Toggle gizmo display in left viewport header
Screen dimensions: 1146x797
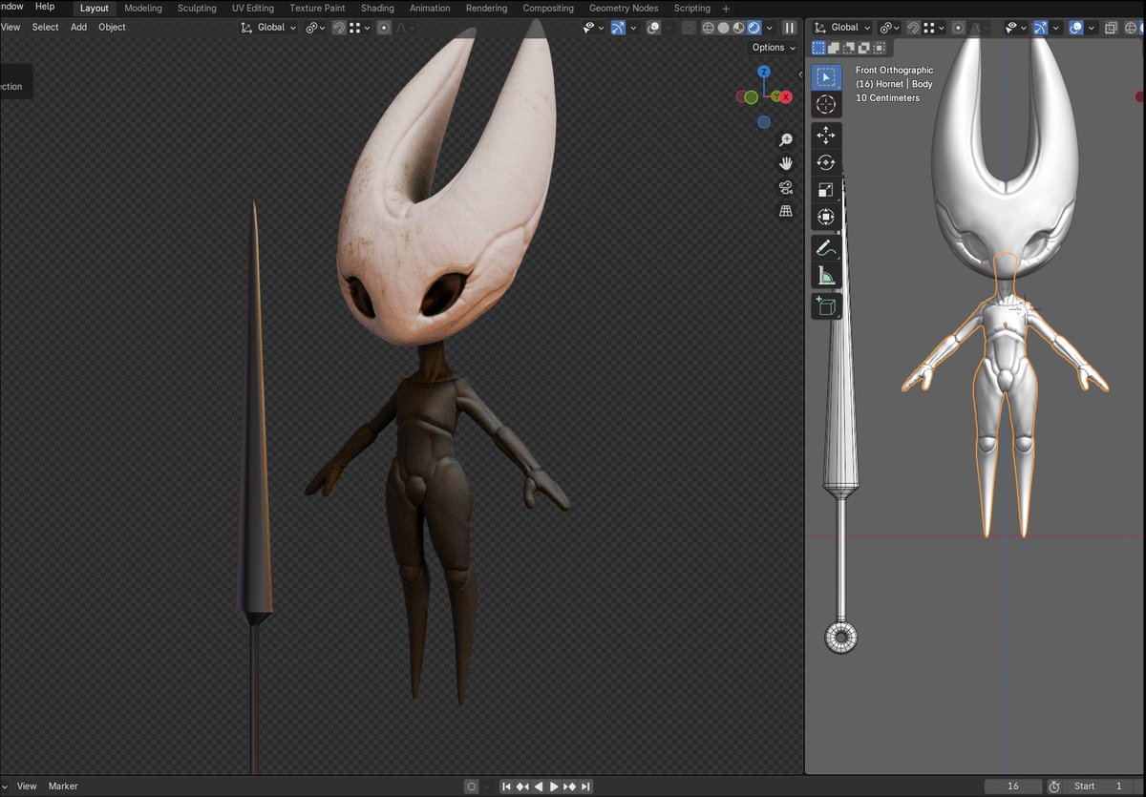pos(618,28)
